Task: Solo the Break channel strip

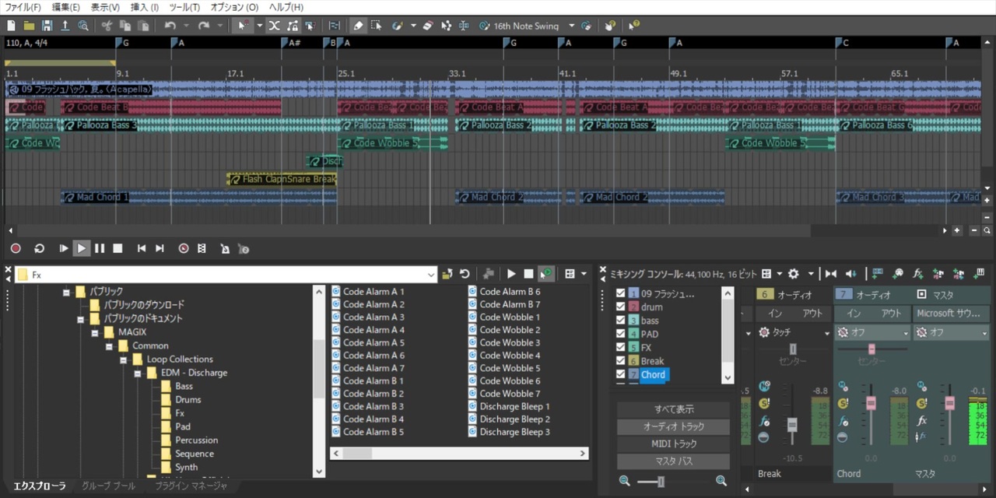Action: pyautogui.click(x=764, y=403)
